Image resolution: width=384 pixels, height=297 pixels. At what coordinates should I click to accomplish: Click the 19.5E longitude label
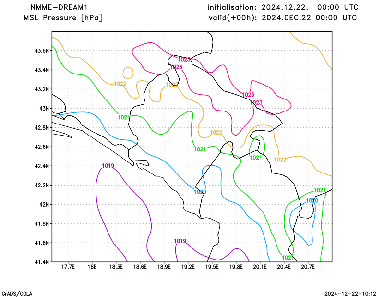[x=212, y=267]
